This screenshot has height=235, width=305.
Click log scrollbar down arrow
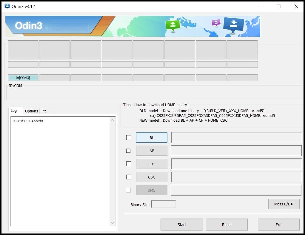click(x=112, y=223)
